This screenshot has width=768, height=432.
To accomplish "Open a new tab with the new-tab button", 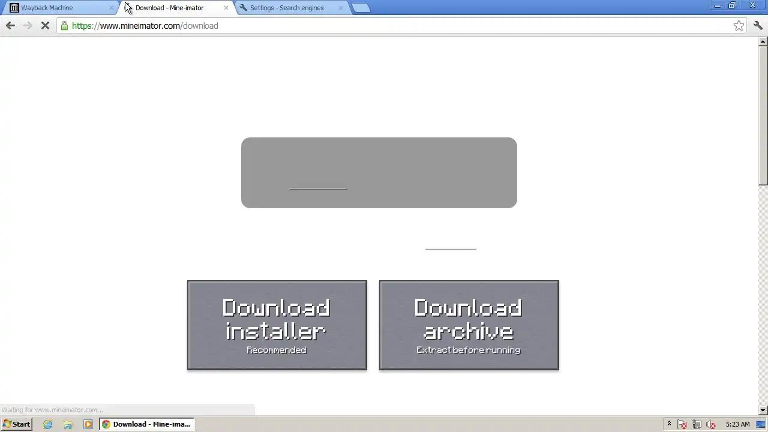I will click(361, 8).
